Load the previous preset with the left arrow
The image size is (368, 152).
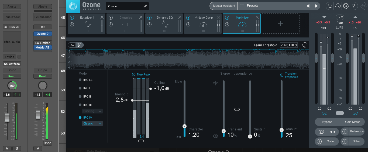tap(308, 6)
